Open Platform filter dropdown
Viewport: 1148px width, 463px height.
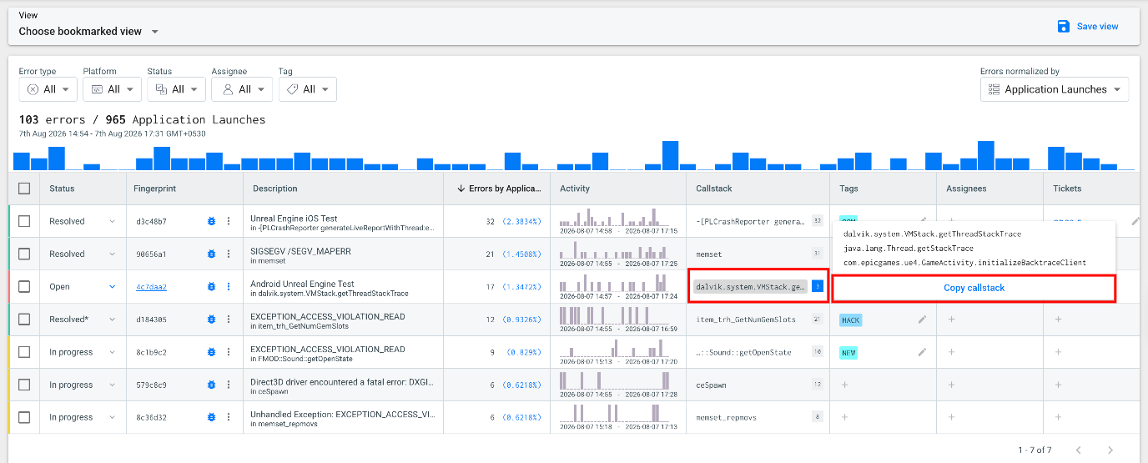click(112, 89)
